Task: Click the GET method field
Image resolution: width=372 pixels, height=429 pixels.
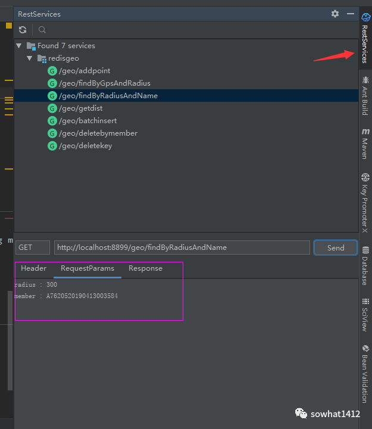Action: (x=32, y=248)
